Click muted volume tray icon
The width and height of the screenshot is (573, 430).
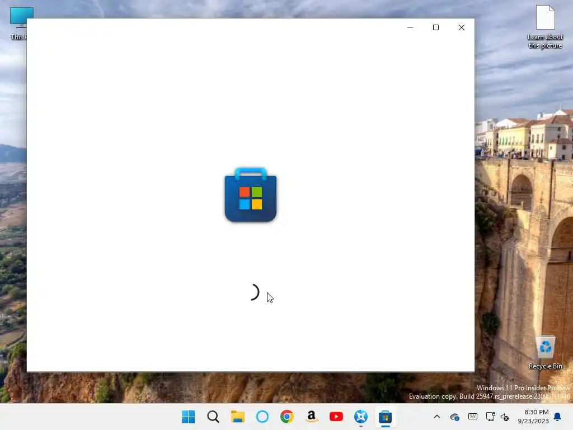505,417
